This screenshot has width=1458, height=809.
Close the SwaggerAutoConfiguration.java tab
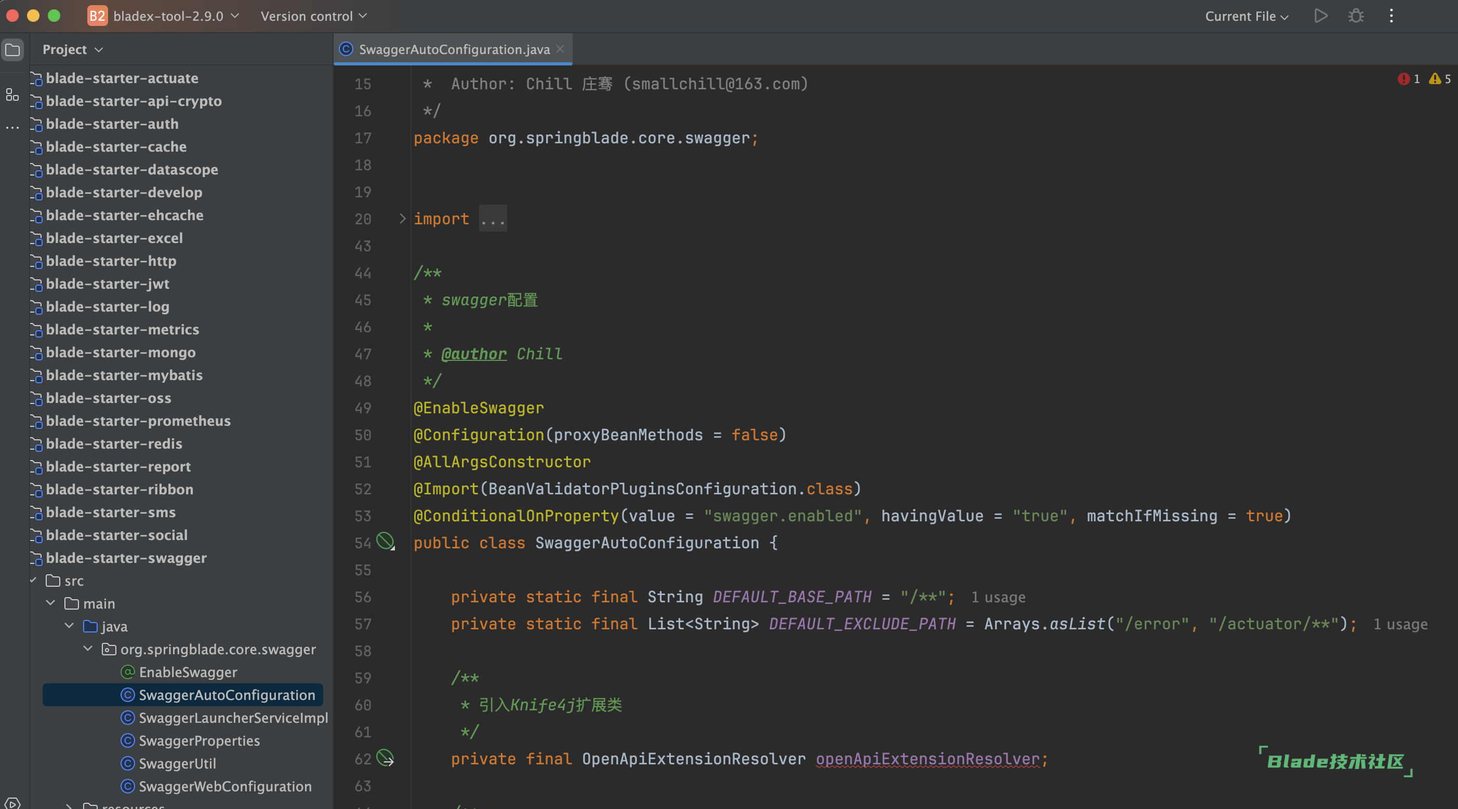(x=560, y=49)
